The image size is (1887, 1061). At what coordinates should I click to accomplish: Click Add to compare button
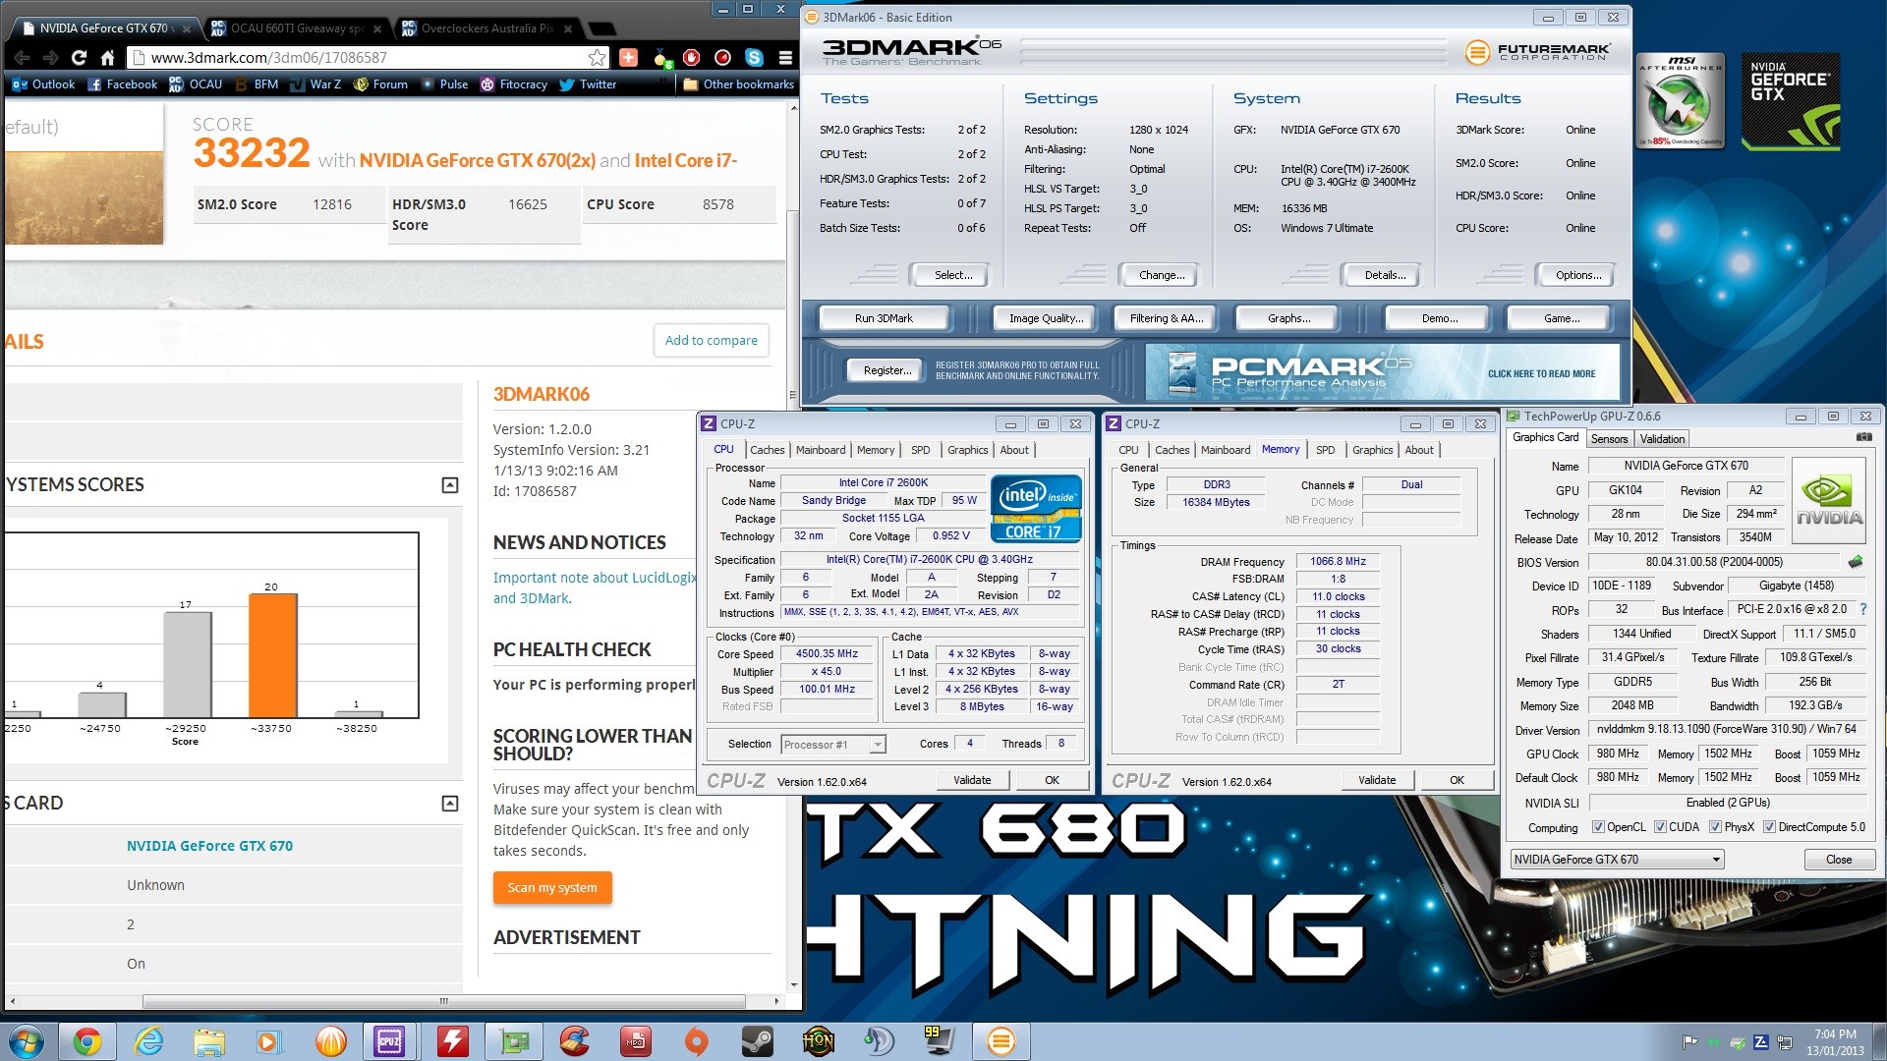(x=711, y=341)
